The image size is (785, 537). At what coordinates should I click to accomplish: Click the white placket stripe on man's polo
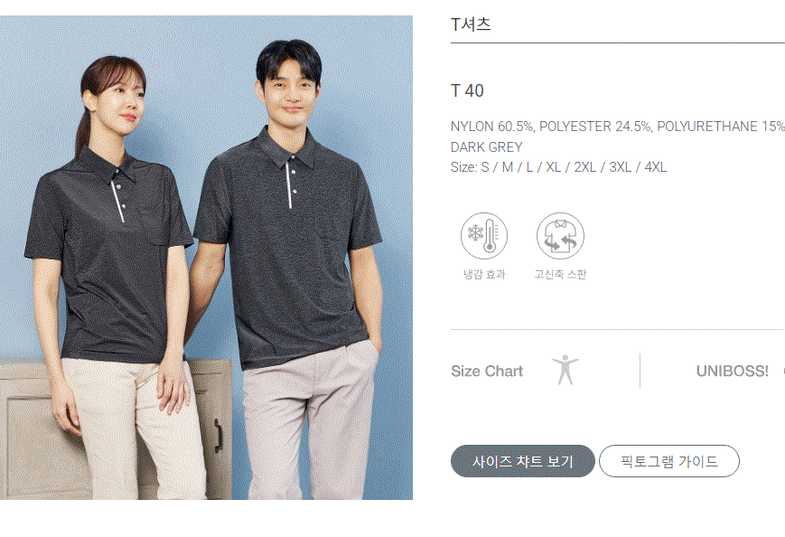pos(289,184)
